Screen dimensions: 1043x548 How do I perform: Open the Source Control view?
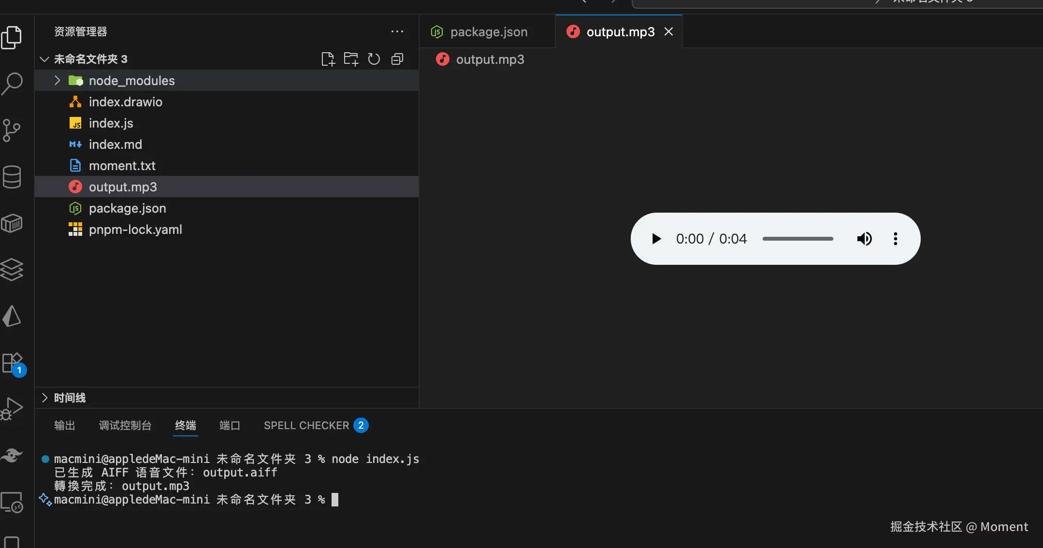point(12,130)
